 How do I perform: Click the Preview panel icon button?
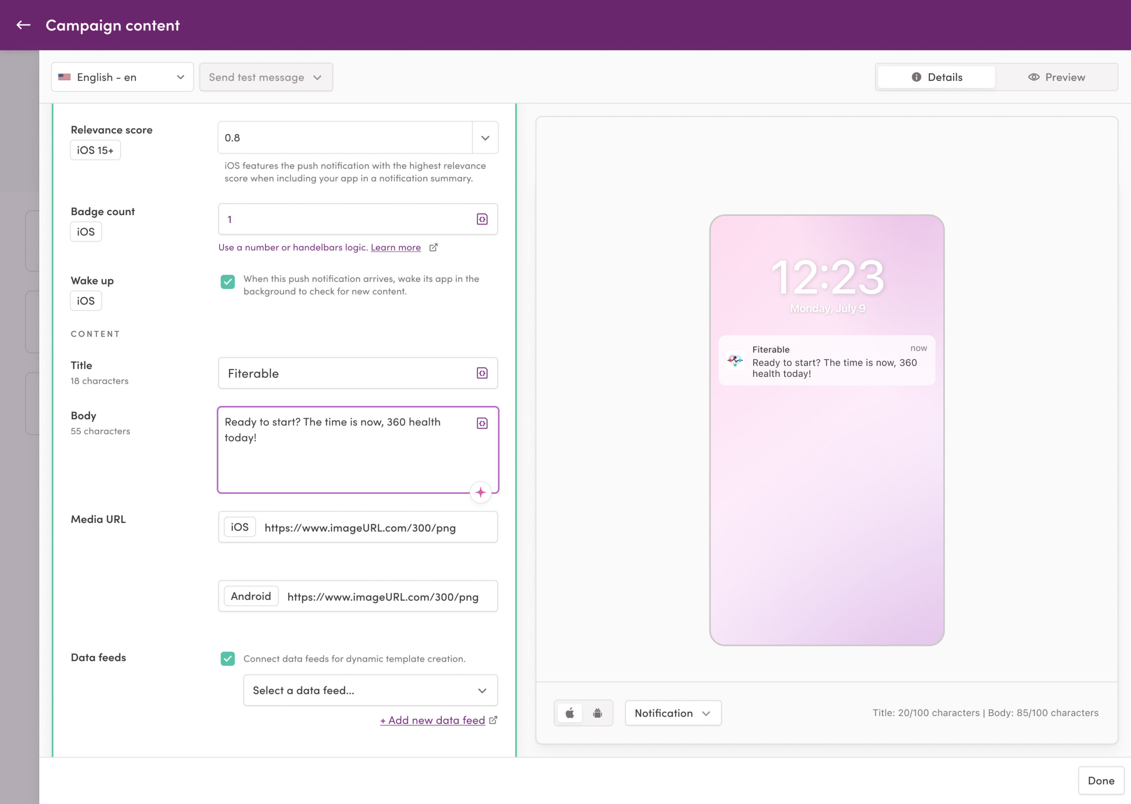[1055, 76]
